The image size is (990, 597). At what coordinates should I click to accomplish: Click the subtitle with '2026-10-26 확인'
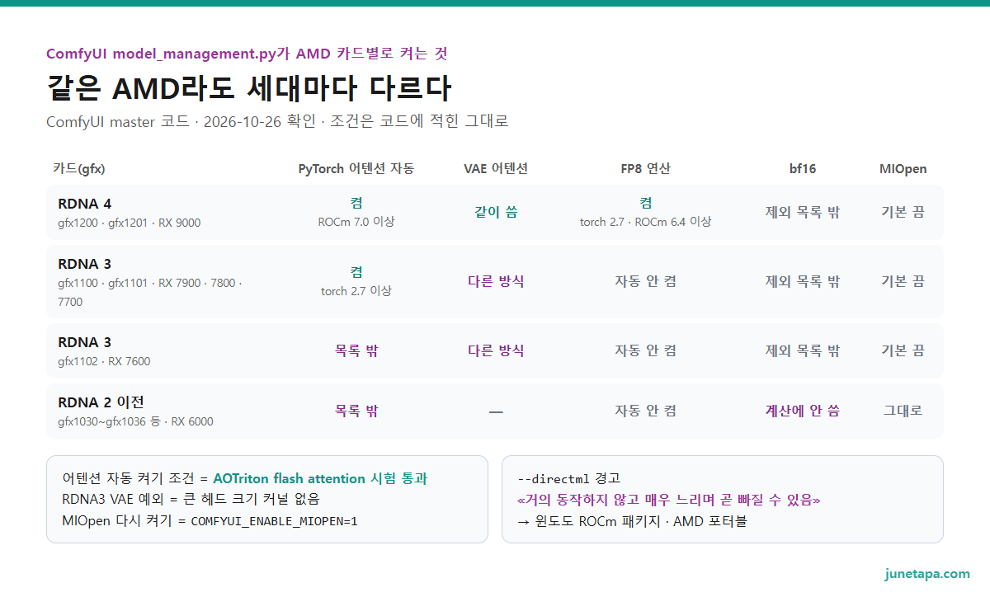click(277, 121)
